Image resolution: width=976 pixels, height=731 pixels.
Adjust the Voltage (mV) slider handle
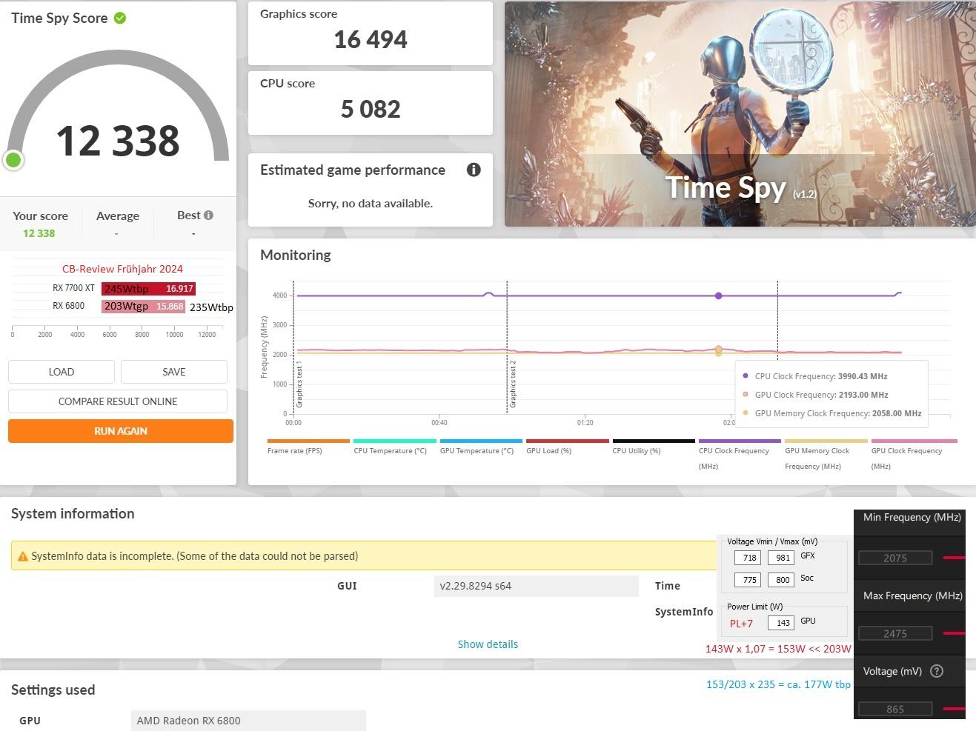coord(954,709)
